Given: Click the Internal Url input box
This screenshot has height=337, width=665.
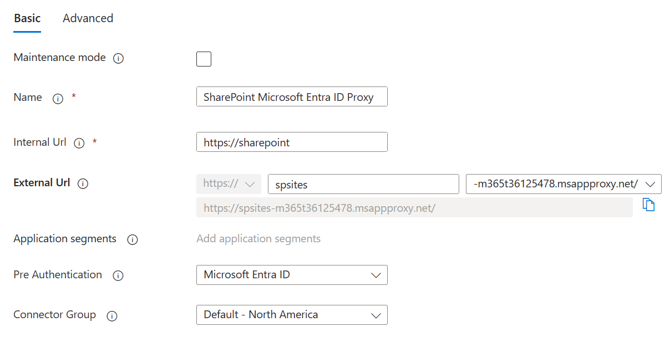Looking at the screenshot, I should (x=291, y=142).
